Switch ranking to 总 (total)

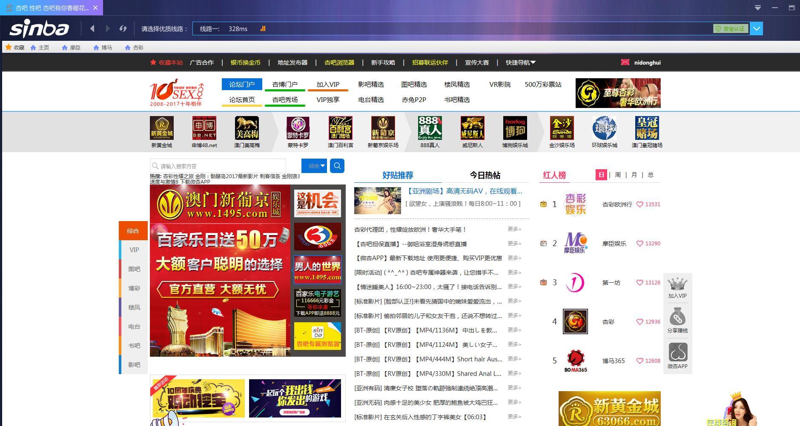tap(651, 175)
